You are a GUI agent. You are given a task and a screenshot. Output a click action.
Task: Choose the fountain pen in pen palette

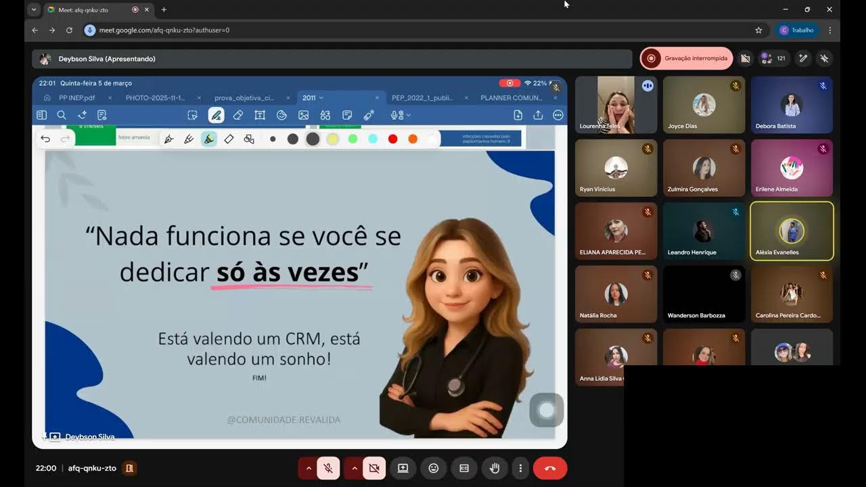(x=168, y=139)
